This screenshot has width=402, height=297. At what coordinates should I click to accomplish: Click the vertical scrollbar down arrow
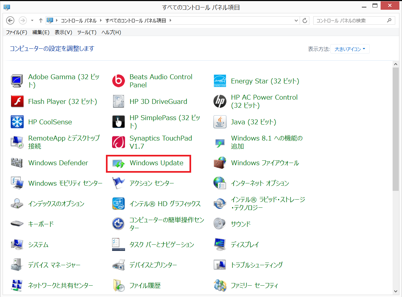pyautogui.click(x=396, y=291)
